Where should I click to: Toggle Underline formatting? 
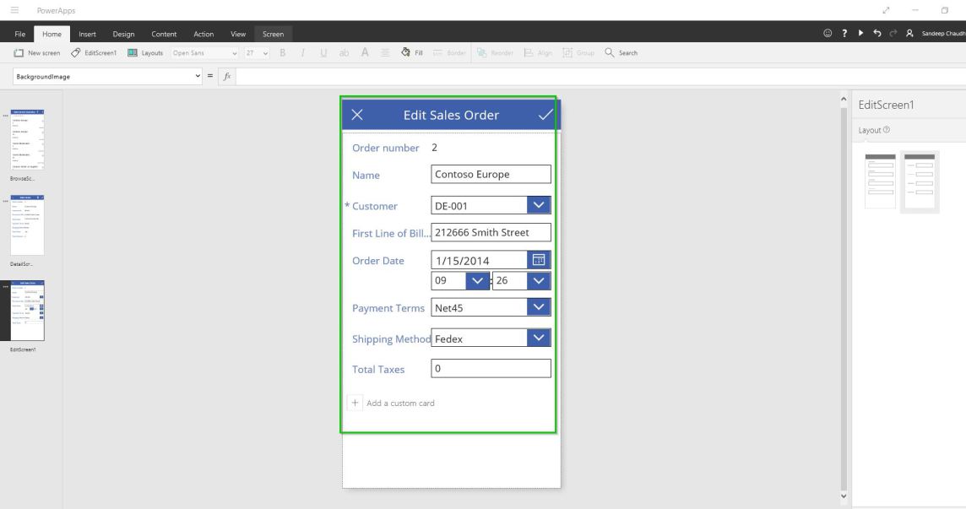(x=323, y=53)
